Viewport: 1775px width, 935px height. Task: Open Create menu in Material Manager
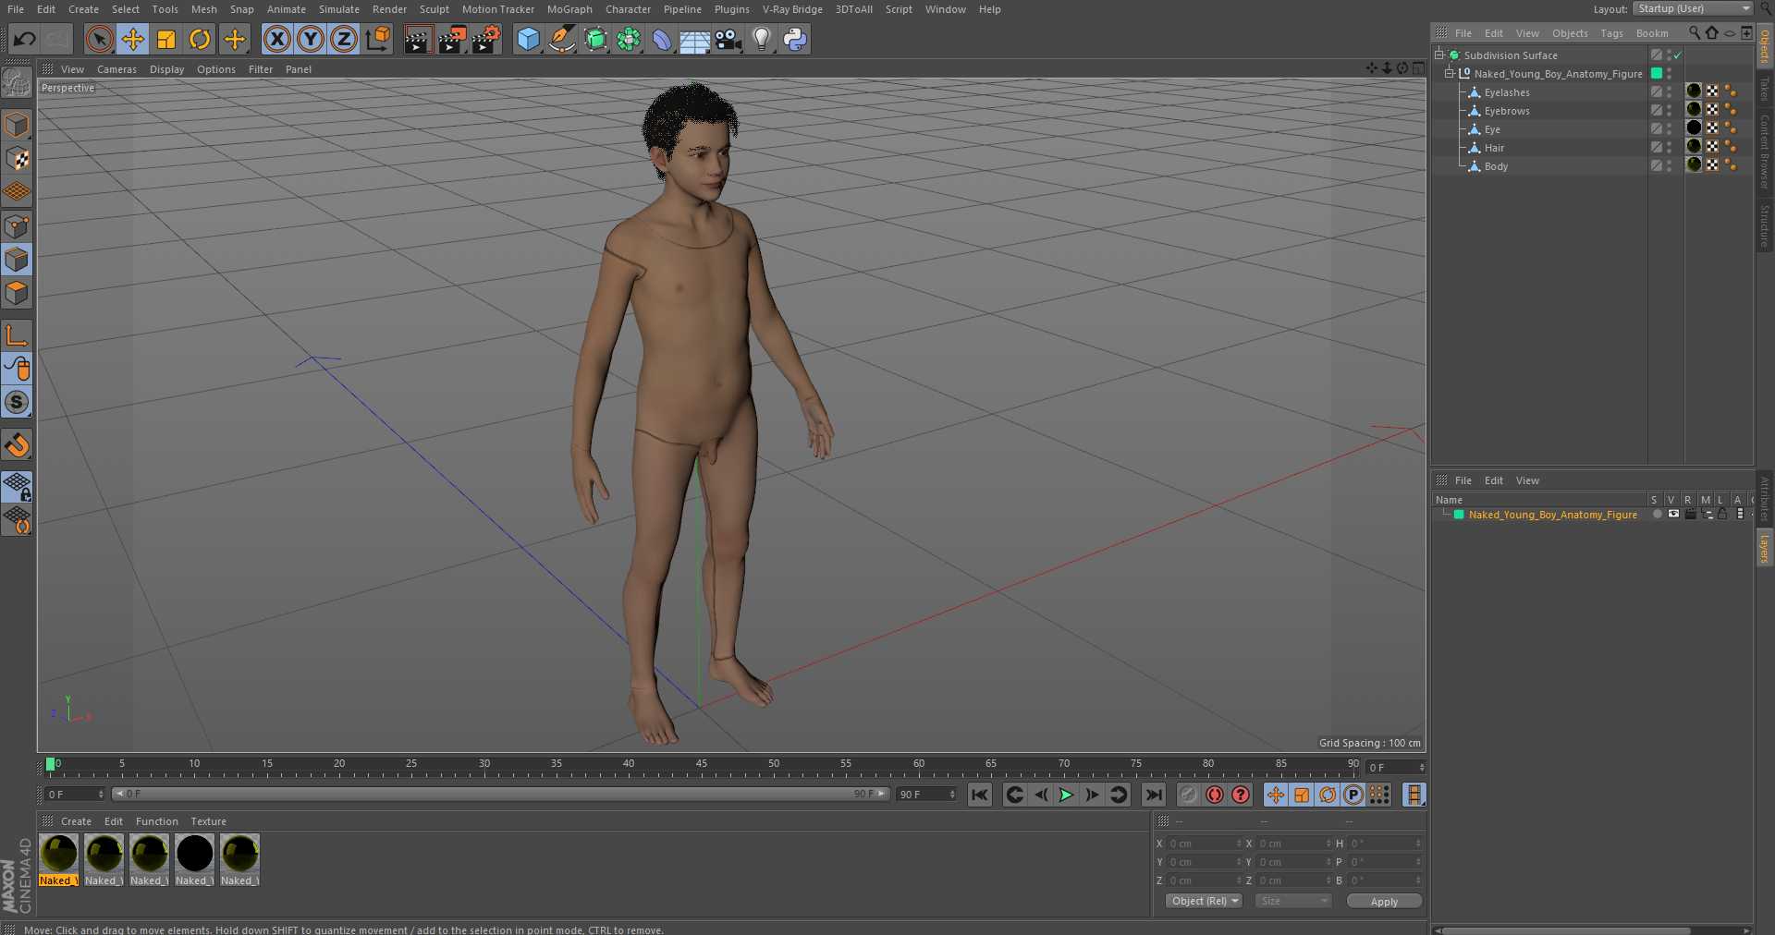(x=76, y=821)
